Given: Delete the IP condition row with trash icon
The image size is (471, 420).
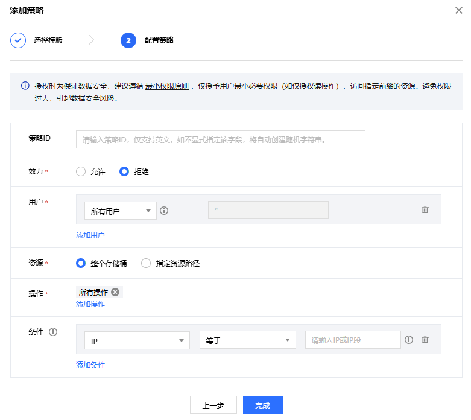Looking at the screenshot, I should tap(425, 340).
